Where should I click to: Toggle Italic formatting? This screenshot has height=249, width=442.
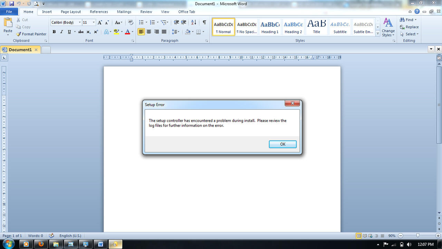click(x=61, y=32)
